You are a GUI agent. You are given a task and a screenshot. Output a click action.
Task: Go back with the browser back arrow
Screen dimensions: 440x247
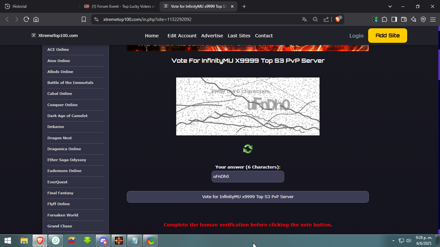[7, 19]
